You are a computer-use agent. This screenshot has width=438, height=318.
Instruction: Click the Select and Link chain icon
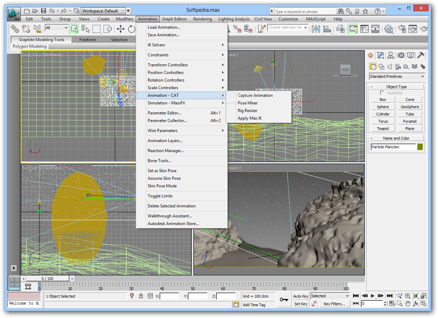[x=14, y=29]
